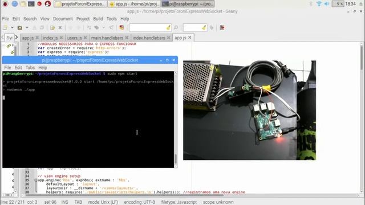Reload the current file from disk
Screen dimensions: 365x205
click(52, 28)
